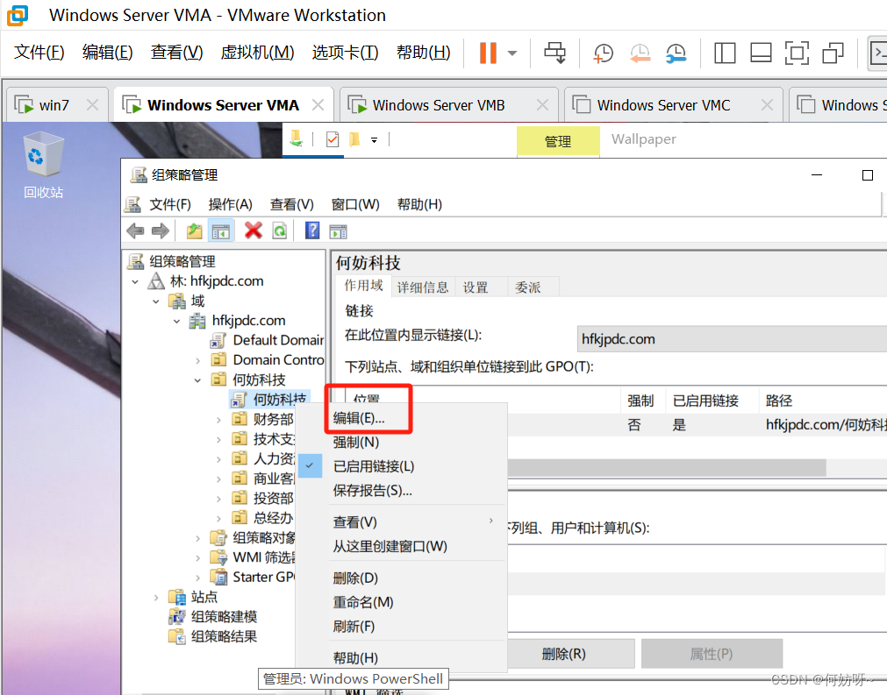This screenshot has height=695, width=887.
Task: Go up one level in the console tree
Action: 194,230
